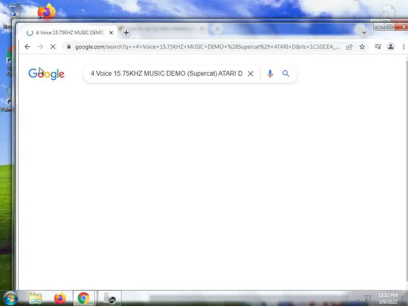Minimize the Chrome window
Viewport: 408px width, 306px height.
379,27
